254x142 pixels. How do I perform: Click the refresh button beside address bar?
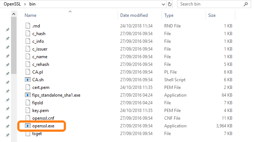tap(170, 4)
